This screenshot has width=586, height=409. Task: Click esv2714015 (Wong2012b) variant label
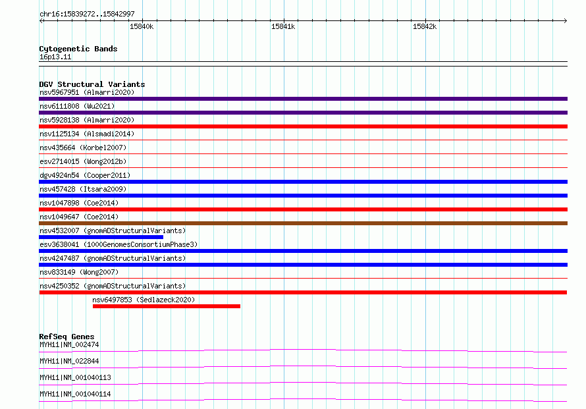tap(83, 161)
